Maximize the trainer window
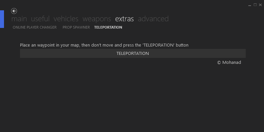The width and height of the screenshot is (264, 132). (x=255, y=5)
